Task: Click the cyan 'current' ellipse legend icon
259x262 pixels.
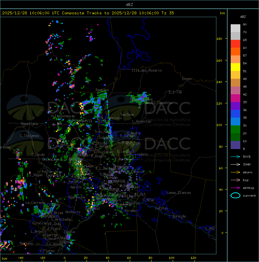Action: click(235, 195)
